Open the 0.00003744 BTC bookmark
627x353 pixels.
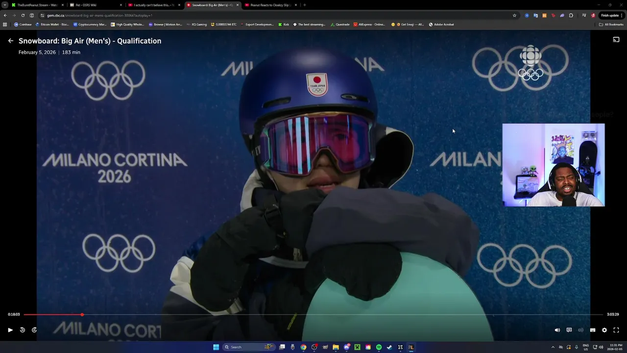223,24
